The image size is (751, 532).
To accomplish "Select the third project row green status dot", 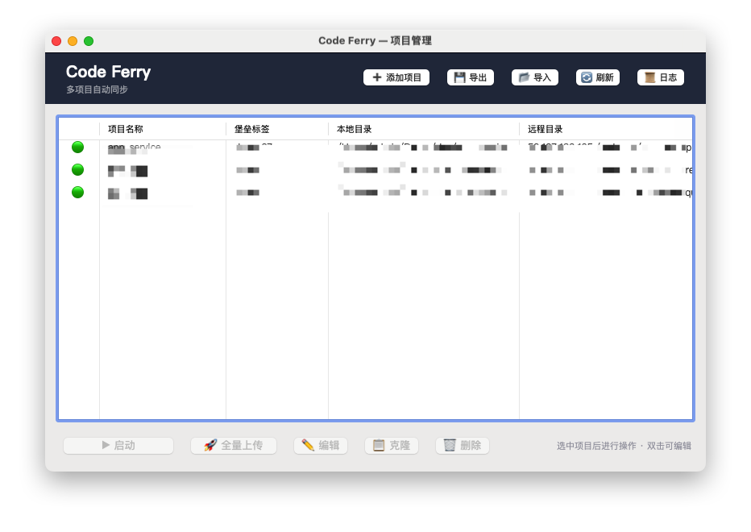I will click(77, 192).
